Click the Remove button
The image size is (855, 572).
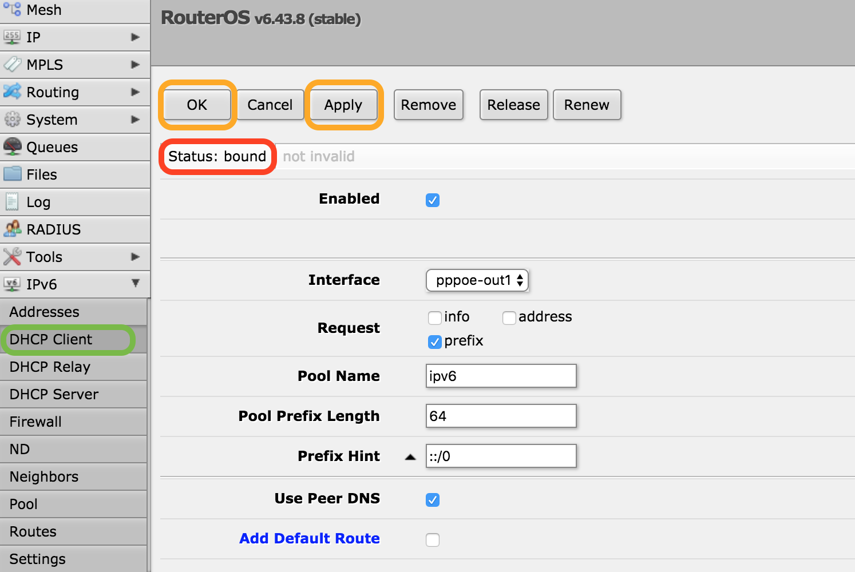point(429,105)
